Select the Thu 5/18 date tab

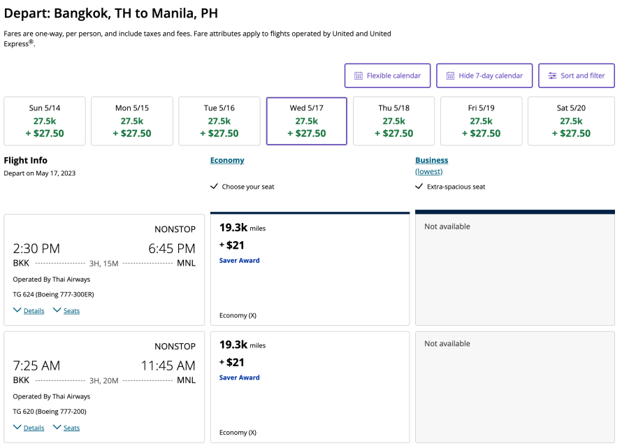point(393,121)
